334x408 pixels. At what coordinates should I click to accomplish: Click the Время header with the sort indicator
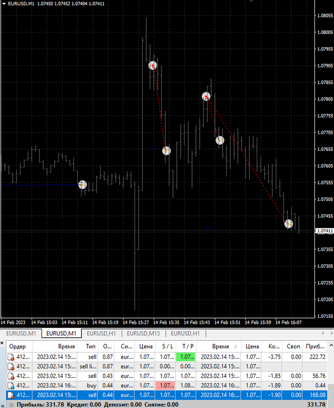tap(219, 347)
